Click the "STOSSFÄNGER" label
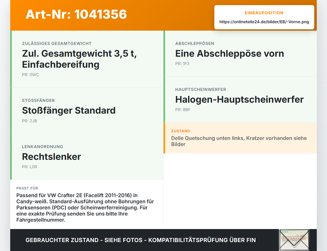This screenshot has height=251, width=327. pos(38,101)
